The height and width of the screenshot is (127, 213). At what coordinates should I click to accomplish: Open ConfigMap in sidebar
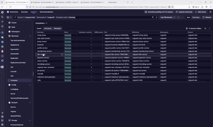pyautogui.click(x=14, y=89)
